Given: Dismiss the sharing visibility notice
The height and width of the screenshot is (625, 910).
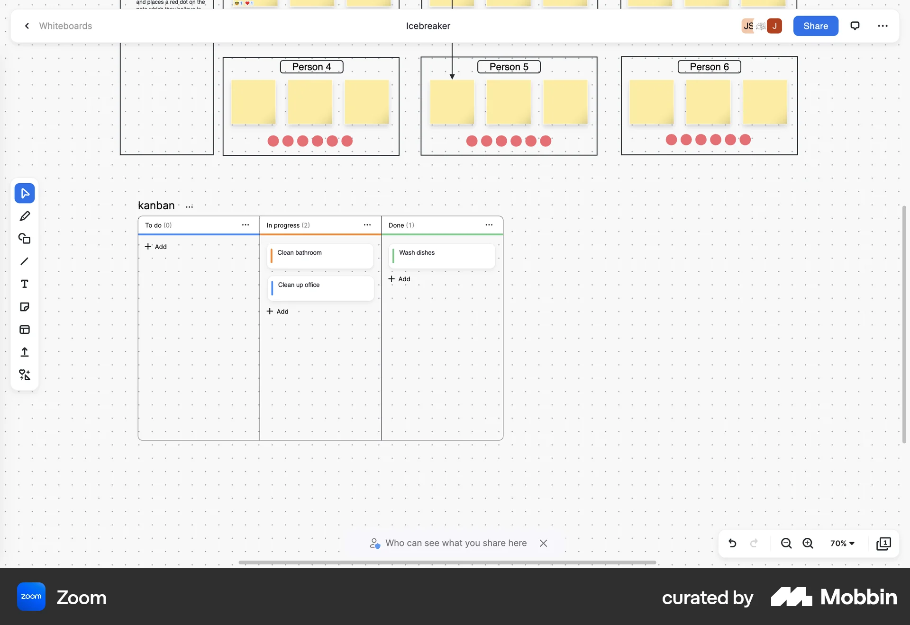Looking at the screenshot, I should tap(543, 543).
